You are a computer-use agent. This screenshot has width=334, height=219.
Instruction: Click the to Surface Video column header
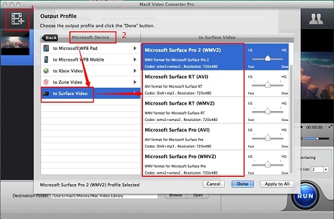(x=217, y=37)
